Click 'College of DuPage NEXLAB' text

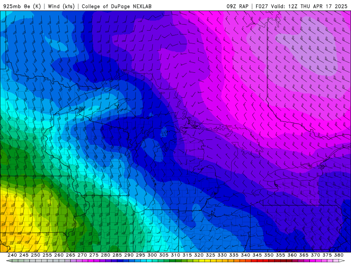pos(116,6)
